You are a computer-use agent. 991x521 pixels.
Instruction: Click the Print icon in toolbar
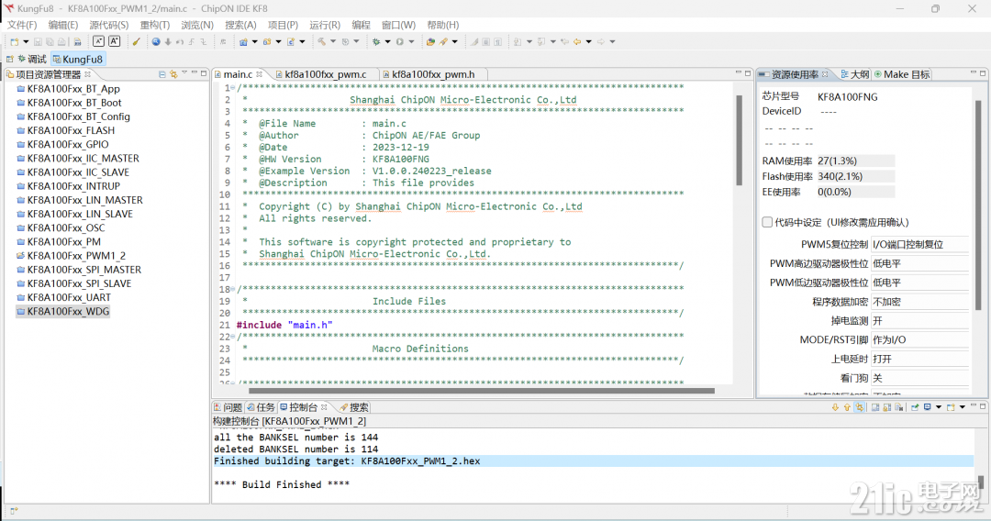pyautogui.click(x=62, y=41)
